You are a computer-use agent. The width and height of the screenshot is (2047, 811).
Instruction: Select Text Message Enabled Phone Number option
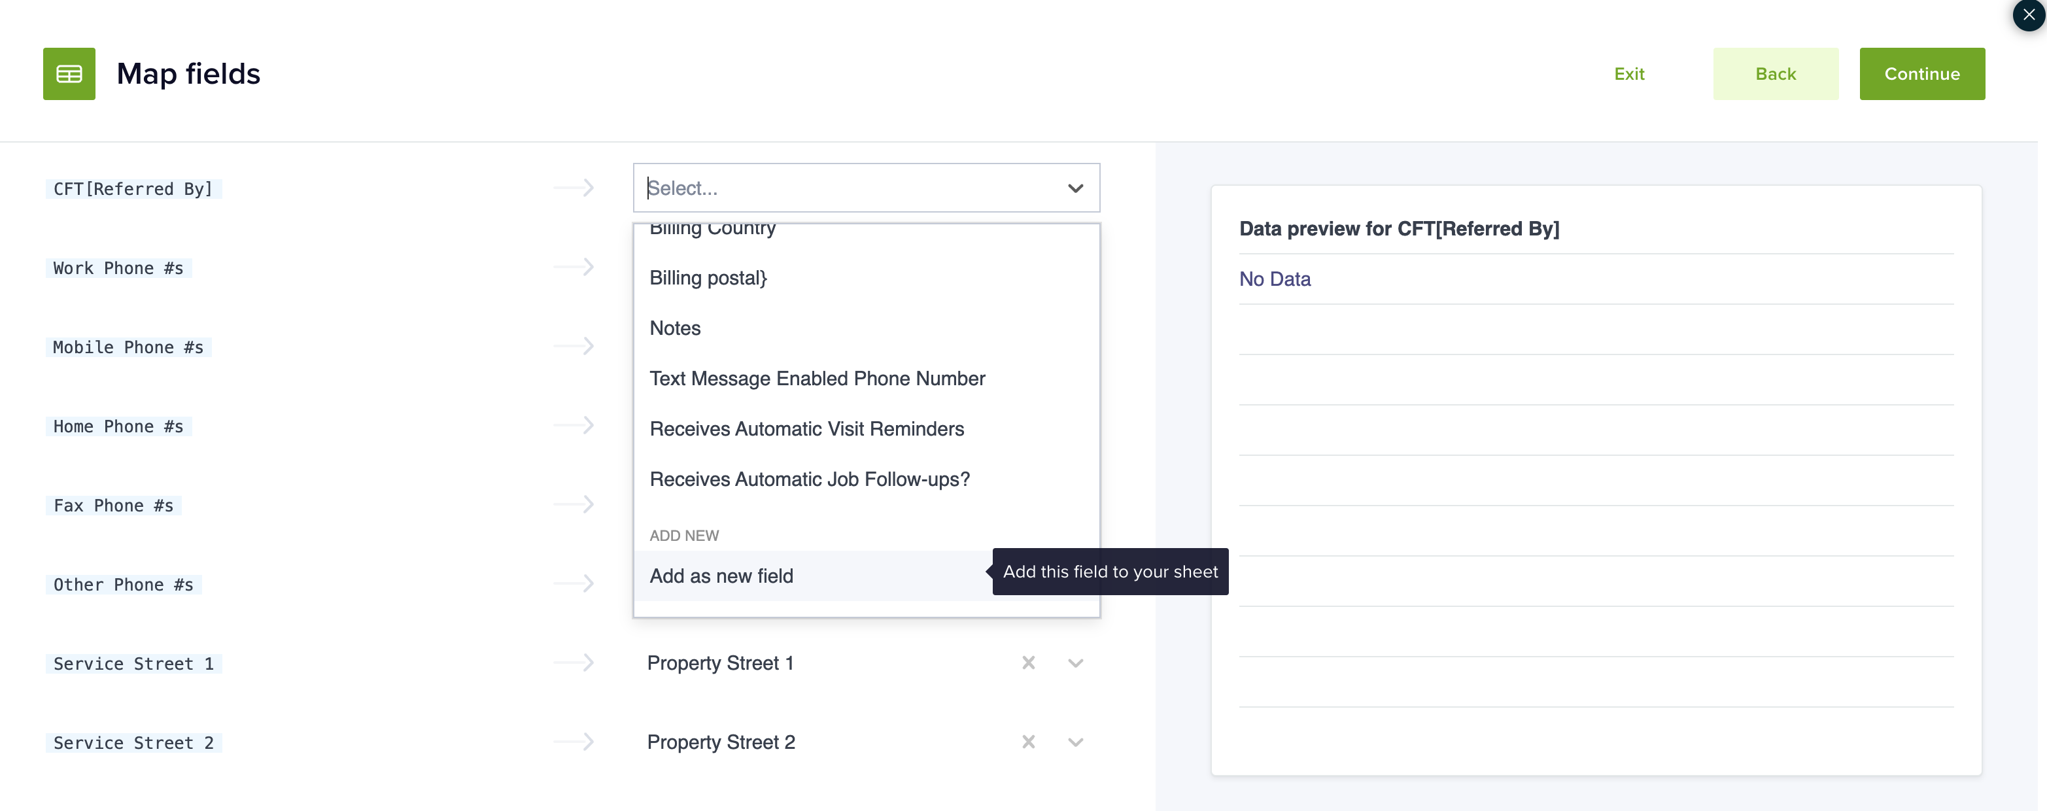point(817,378)
